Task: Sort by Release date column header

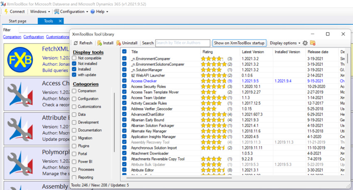Action: [322, 52]
